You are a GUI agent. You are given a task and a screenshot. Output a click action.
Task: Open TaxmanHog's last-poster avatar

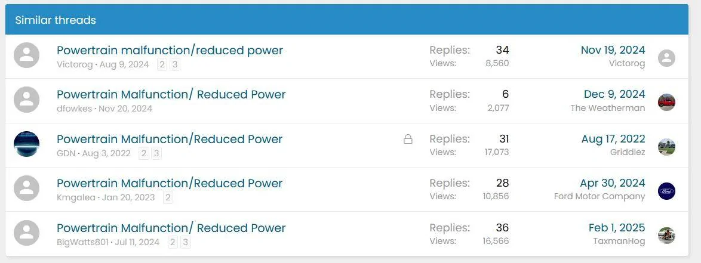pyautogui.click(x=666, y=235)
